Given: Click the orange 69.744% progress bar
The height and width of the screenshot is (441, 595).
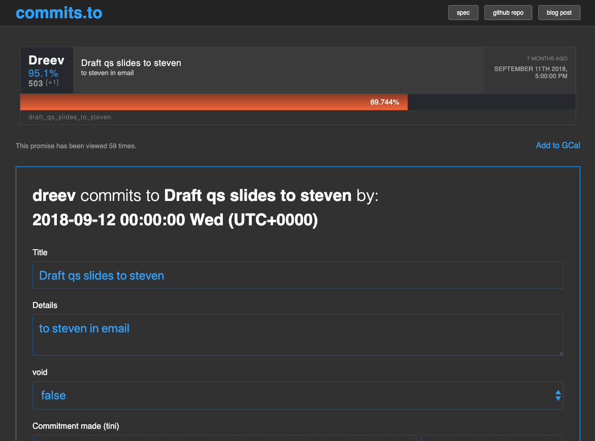Looking at the screenshot, I should coord(213,102).
